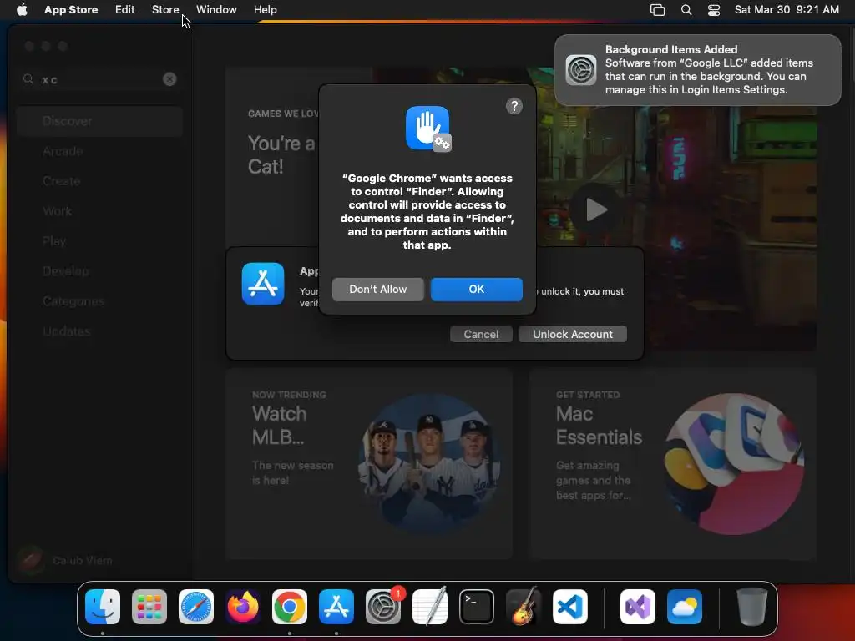Open the Apple menu

pyautogui.click(x=22, y=9)
